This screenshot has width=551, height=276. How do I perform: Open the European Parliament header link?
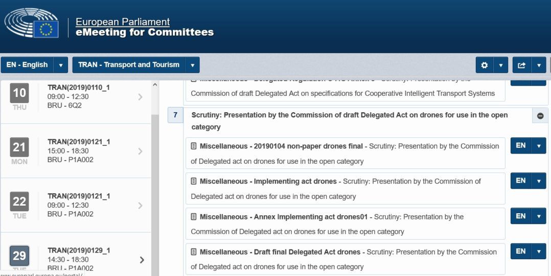123,22
